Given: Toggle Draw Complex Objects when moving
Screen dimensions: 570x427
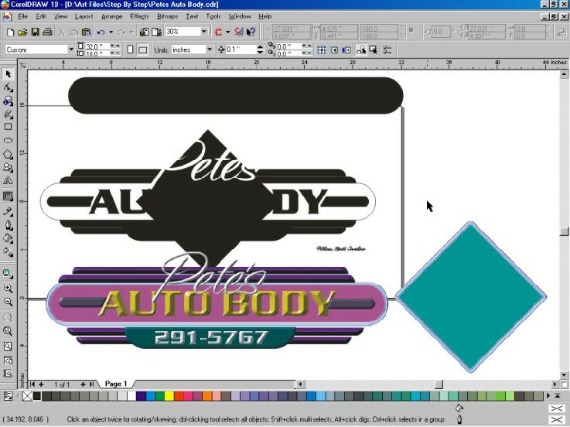Looking at the screenshot, I should pyautogui.click(x=361, y=50).
